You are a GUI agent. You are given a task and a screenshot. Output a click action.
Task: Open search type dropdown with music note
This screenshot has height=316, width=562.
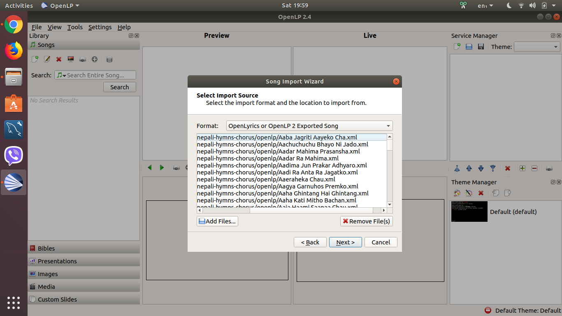61,75
